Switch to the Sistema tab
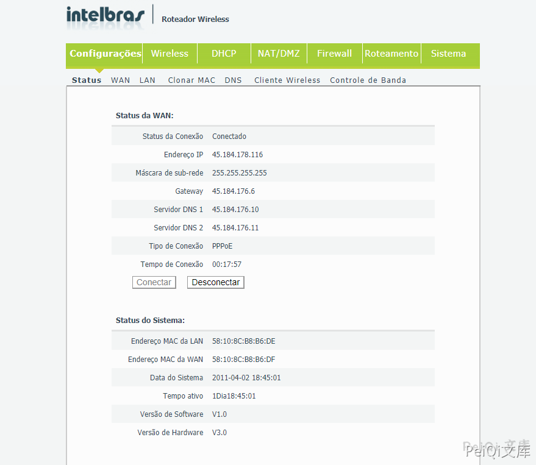Viewport: 536px width, 465px height. coord(448,54)
